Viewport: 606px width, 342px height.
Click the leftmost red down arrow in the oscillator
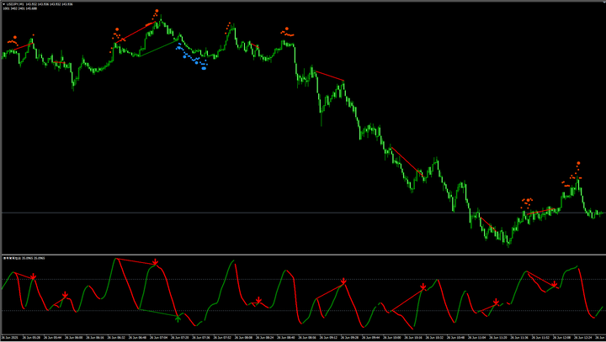point(33,276)
